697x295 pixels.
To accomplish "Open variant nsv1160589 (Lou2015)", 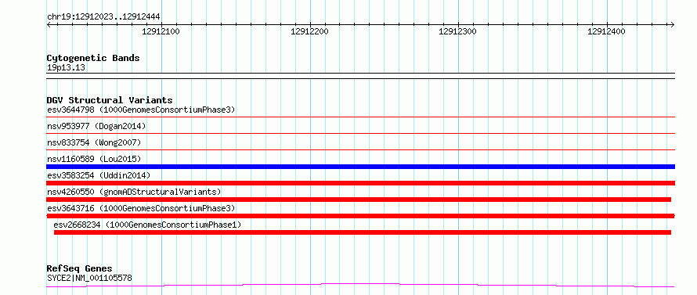I will point(94,159).
